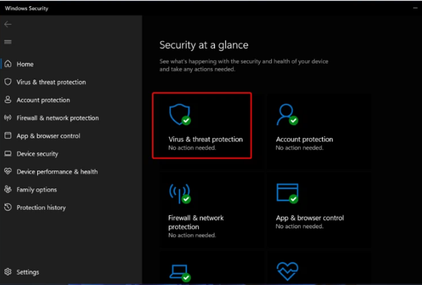Click the large laptop icon on the bottom card

(x=179, y=273)
